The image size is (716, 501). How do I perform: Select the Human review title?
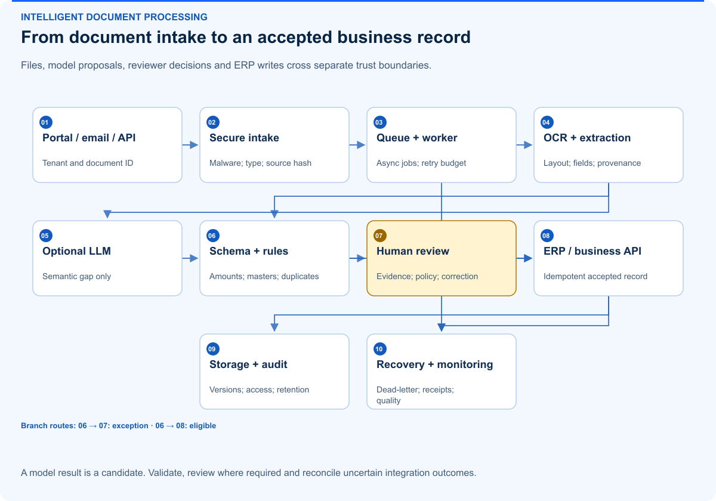413,251
